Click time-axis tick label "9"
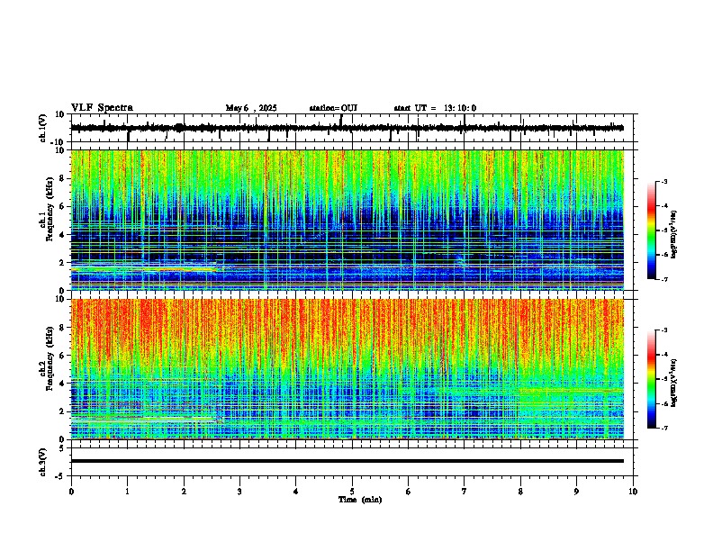 point(576,492)
